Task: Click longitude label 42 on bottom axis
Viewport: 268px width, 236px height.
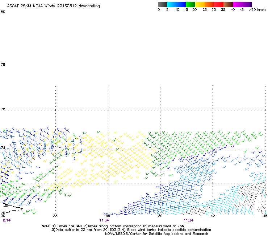Action: (213, 216)
